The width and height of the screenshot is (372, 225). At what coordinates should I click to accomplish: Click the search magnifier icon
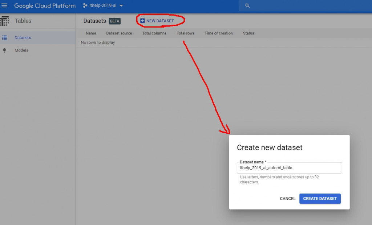click(x=247, y=5)
